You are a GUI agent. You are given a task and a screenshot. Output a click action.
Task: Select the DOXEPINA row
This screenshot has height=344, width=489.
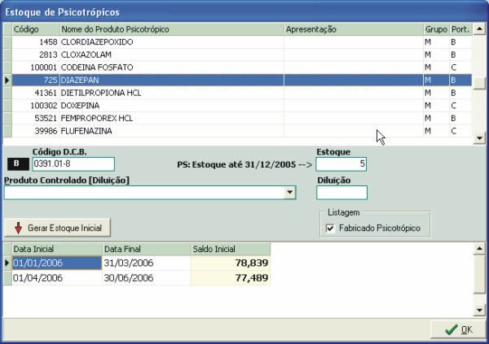pos(242,106)
